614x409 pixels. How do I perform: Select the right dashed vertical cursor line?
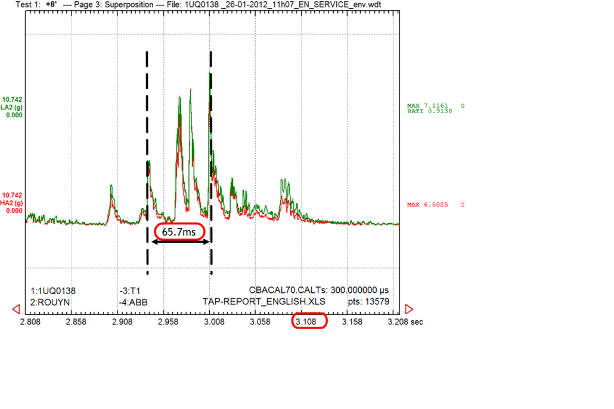click(x=211, y=163)
